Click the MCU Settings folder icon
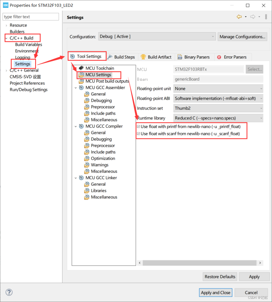The height and width of the screenshot is (302, 272). [81, 74]
